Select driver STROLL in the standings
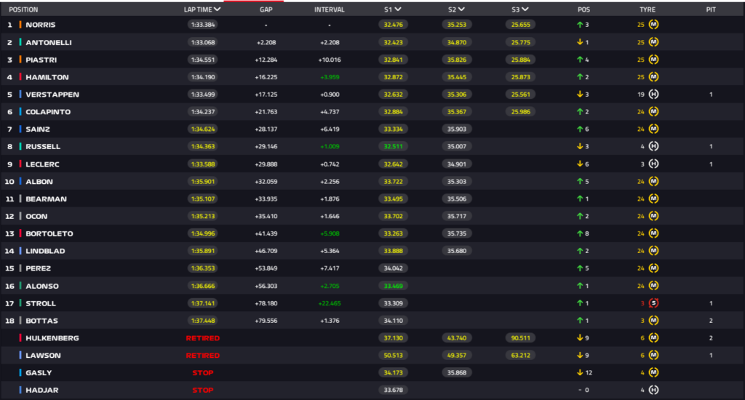This screenshot has height=400, width=745. pos(41,303)
